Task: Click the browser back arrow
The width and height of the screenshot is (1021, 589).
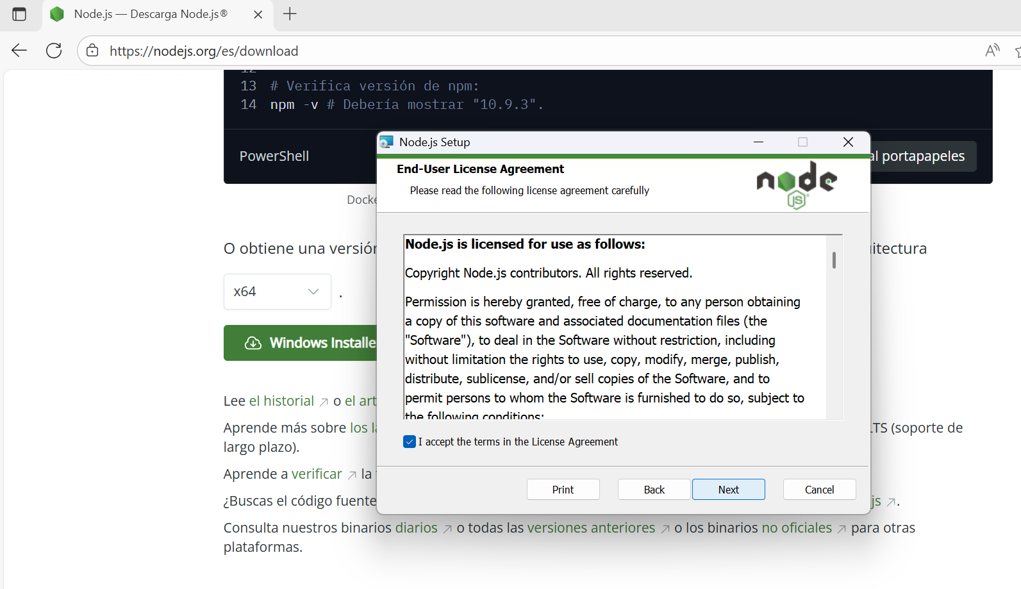Action: pyautogui.click(x=19, y=51)
